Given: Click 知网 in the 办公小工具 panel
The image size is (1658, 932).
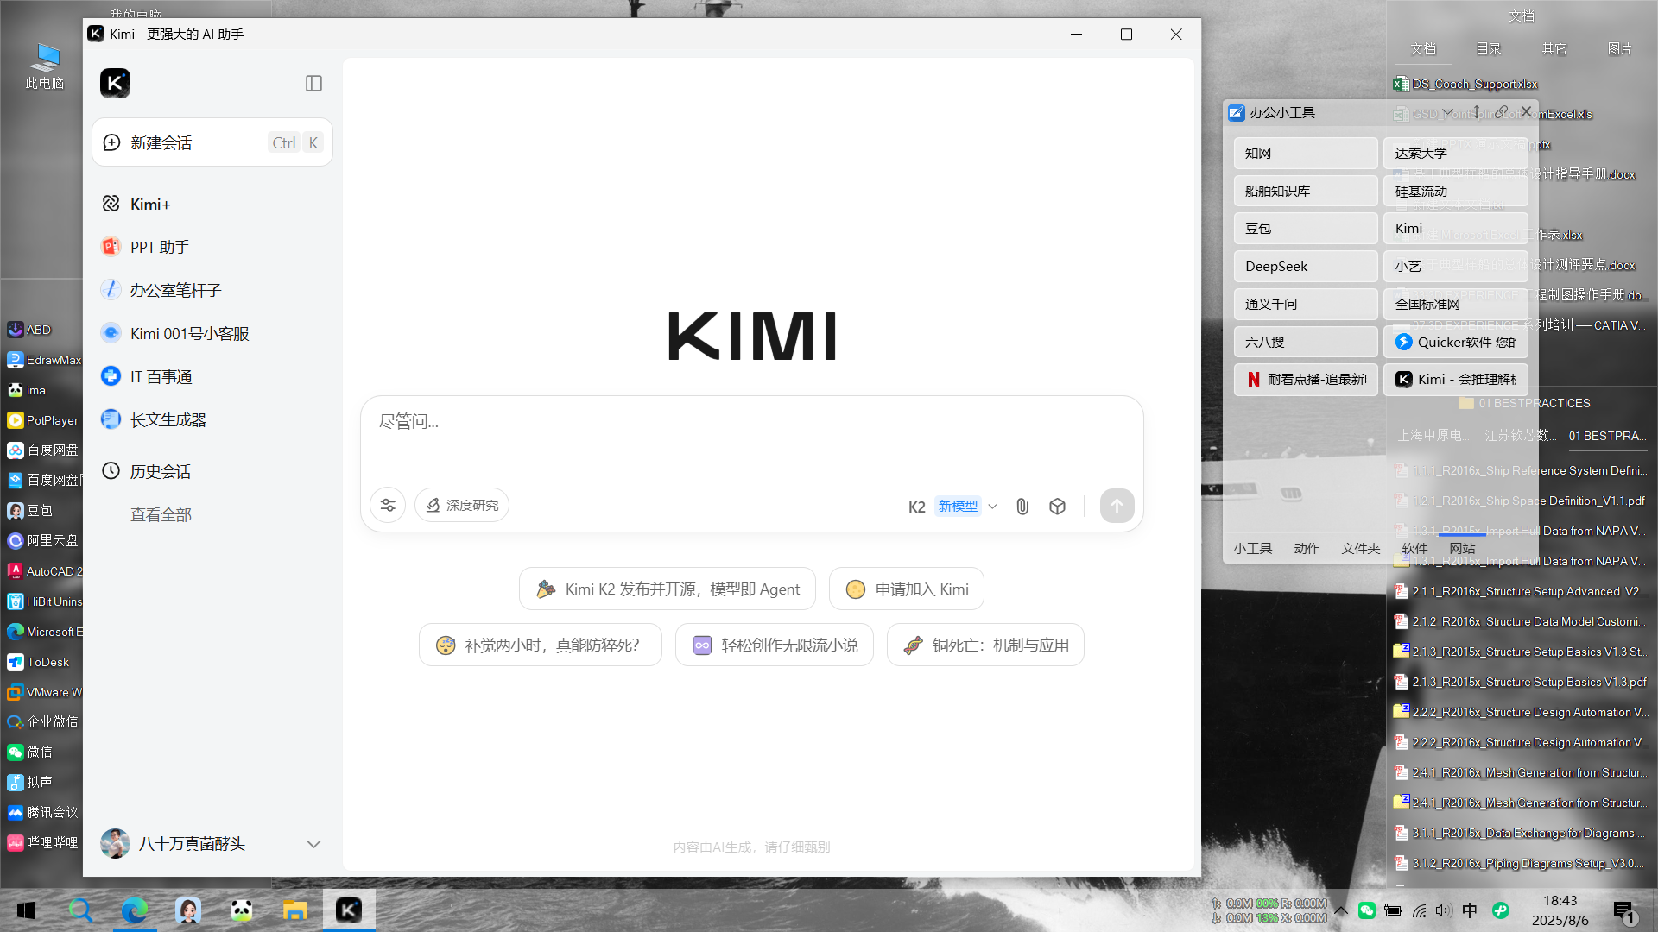Looking at the screenshot, I should (1306, 153).
